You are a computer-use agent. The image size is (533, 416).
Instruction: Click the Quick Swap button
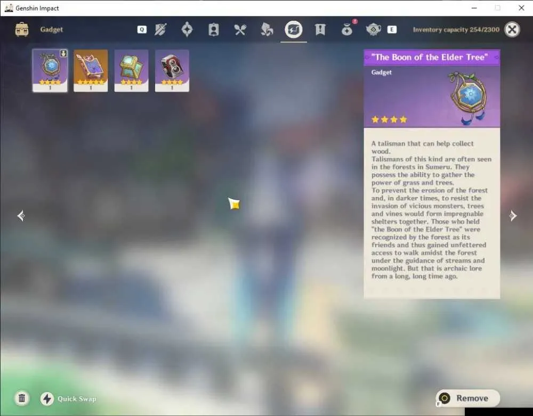point(68,398)
